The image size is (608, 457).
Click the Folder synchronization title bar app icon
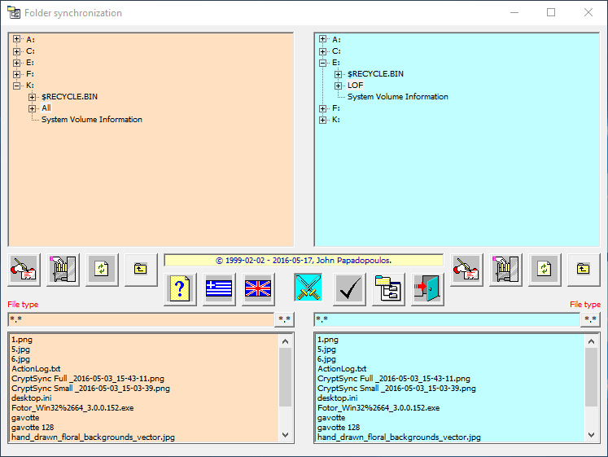(14, 12)
